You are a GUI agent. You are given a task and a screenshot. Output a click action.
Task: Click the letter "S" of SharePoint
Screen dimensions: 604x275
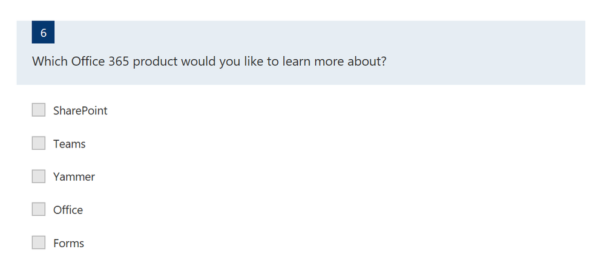(x=57, y=111)
